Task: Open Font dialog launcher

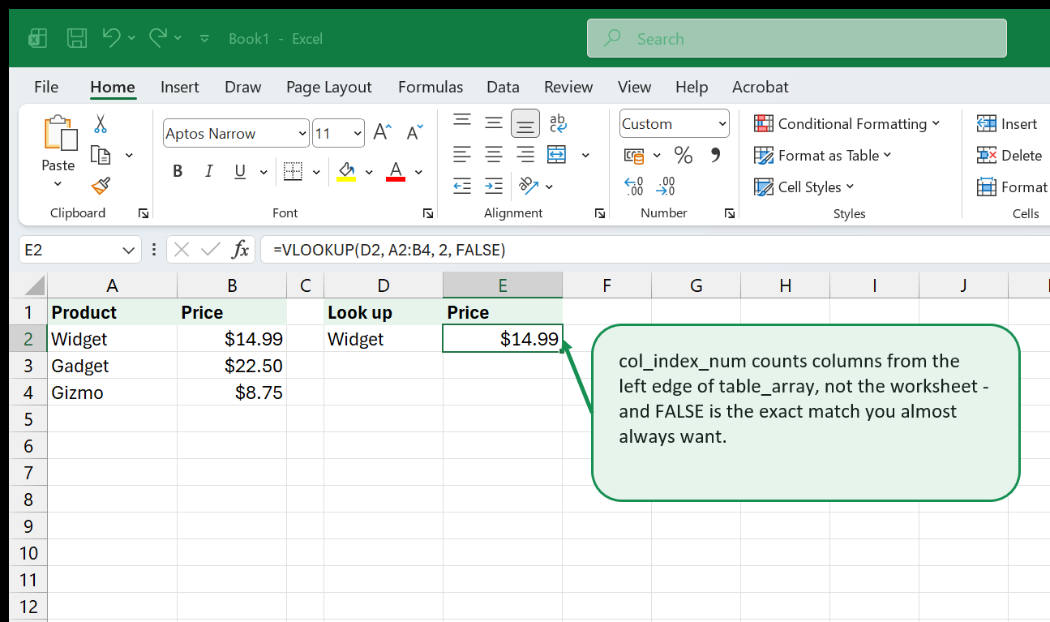Action: coord(427,213)
